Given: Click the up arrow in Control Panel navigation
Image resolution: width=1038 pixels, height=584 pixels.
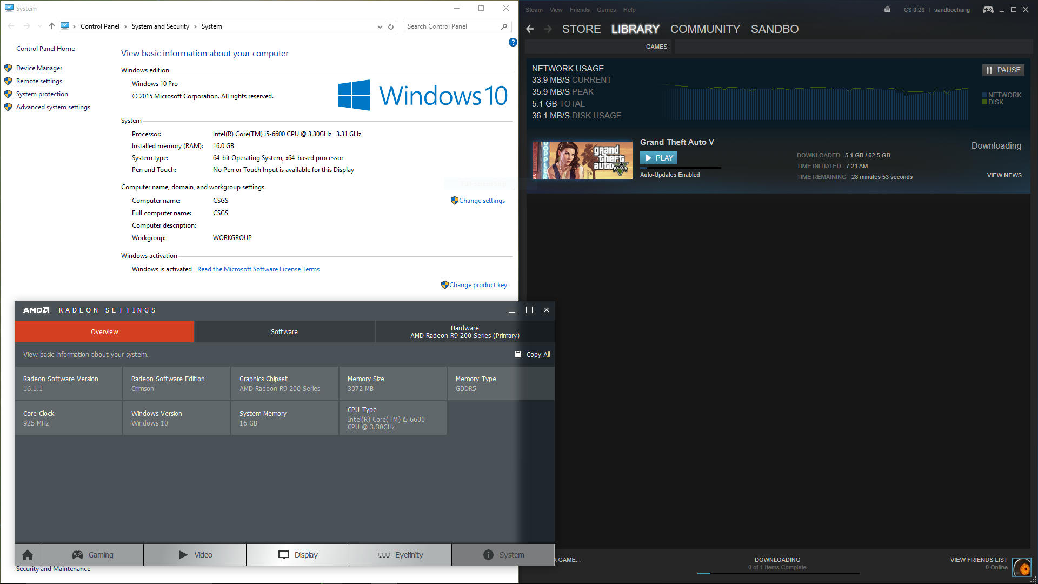Looking at the screenshot, I should [x=52, y=26].
